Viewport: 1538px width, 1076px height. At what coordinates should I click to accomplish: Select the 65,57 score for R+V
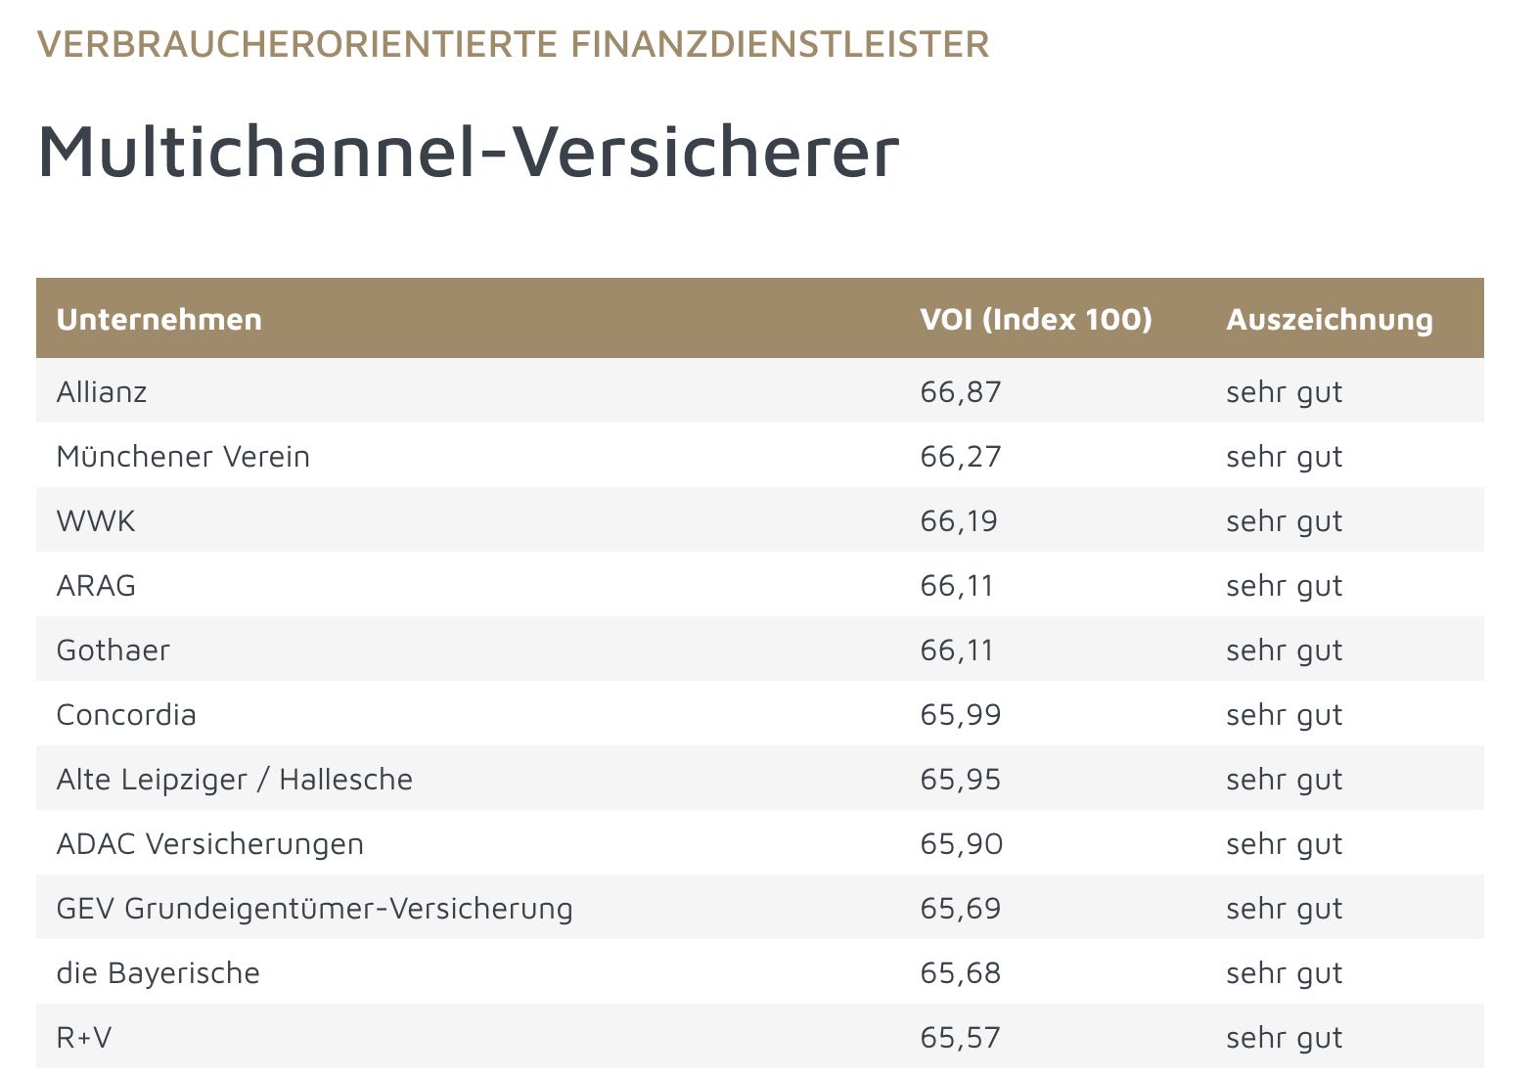pyautogui.click(x=961, y=1038)
